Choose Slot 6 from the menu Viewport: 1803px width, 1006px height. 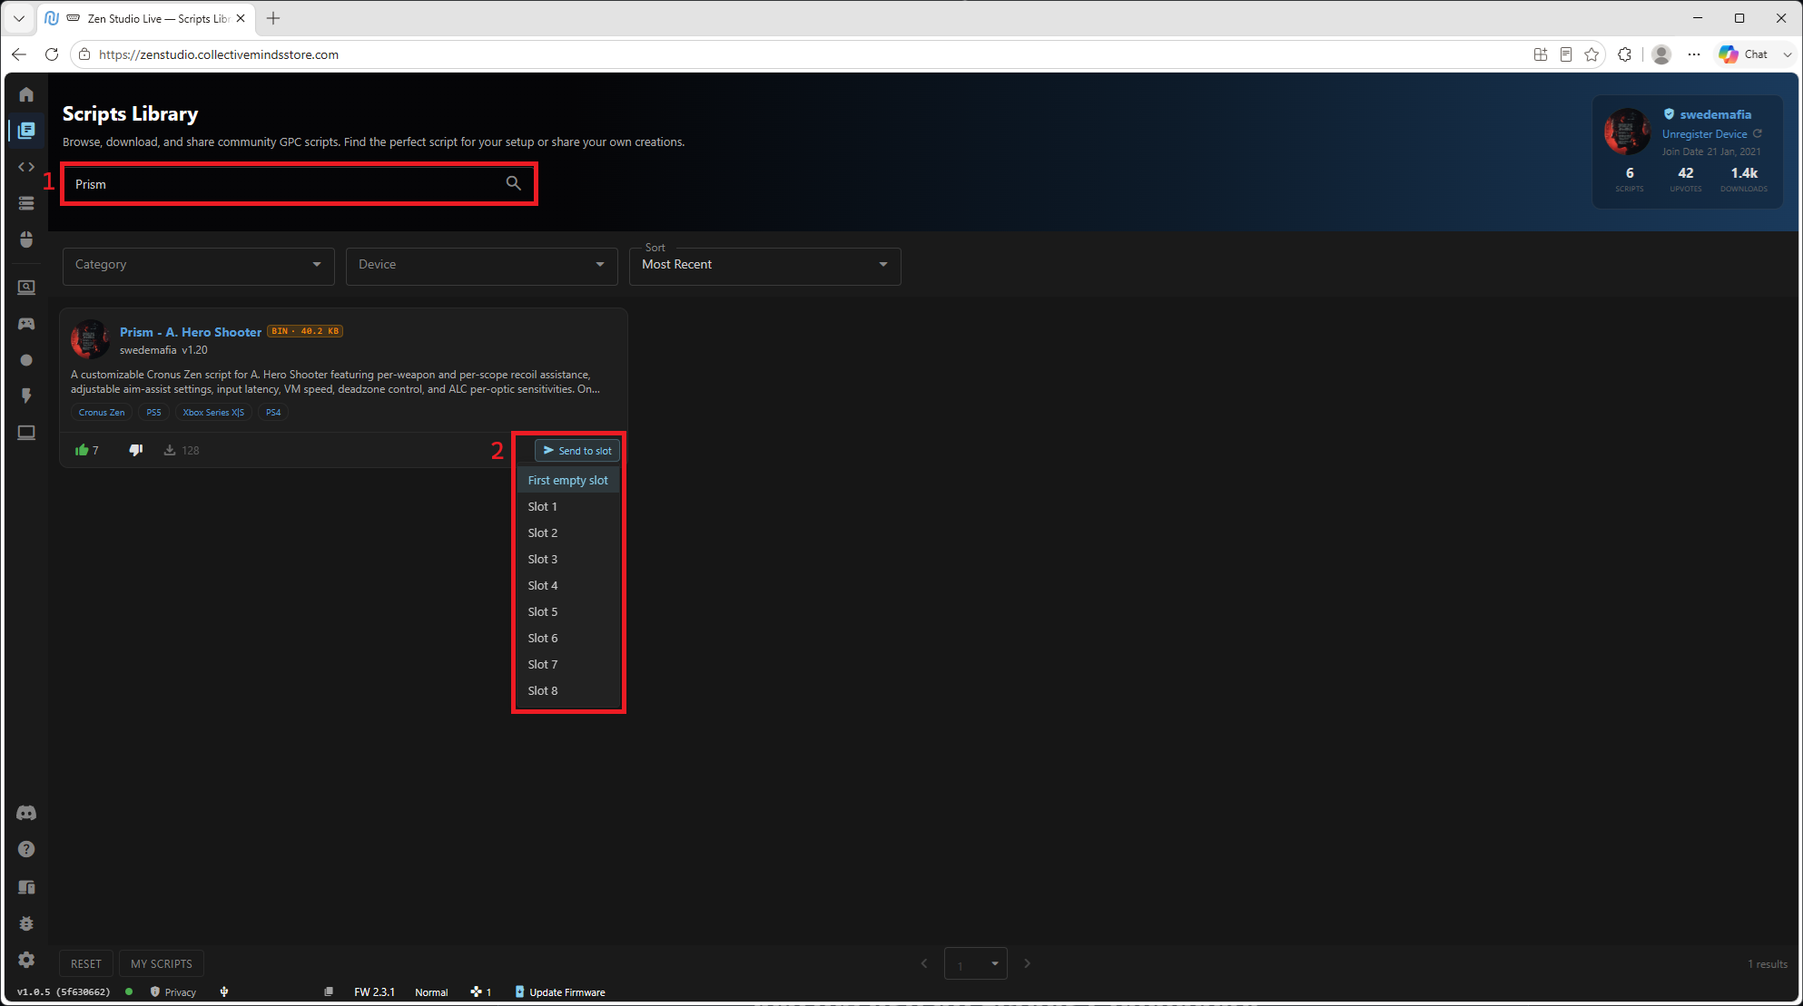pyautogui.click(x=568, y=638)
